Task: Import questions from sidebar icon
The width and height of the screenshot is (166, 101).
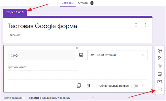Action: click(160, 58)
